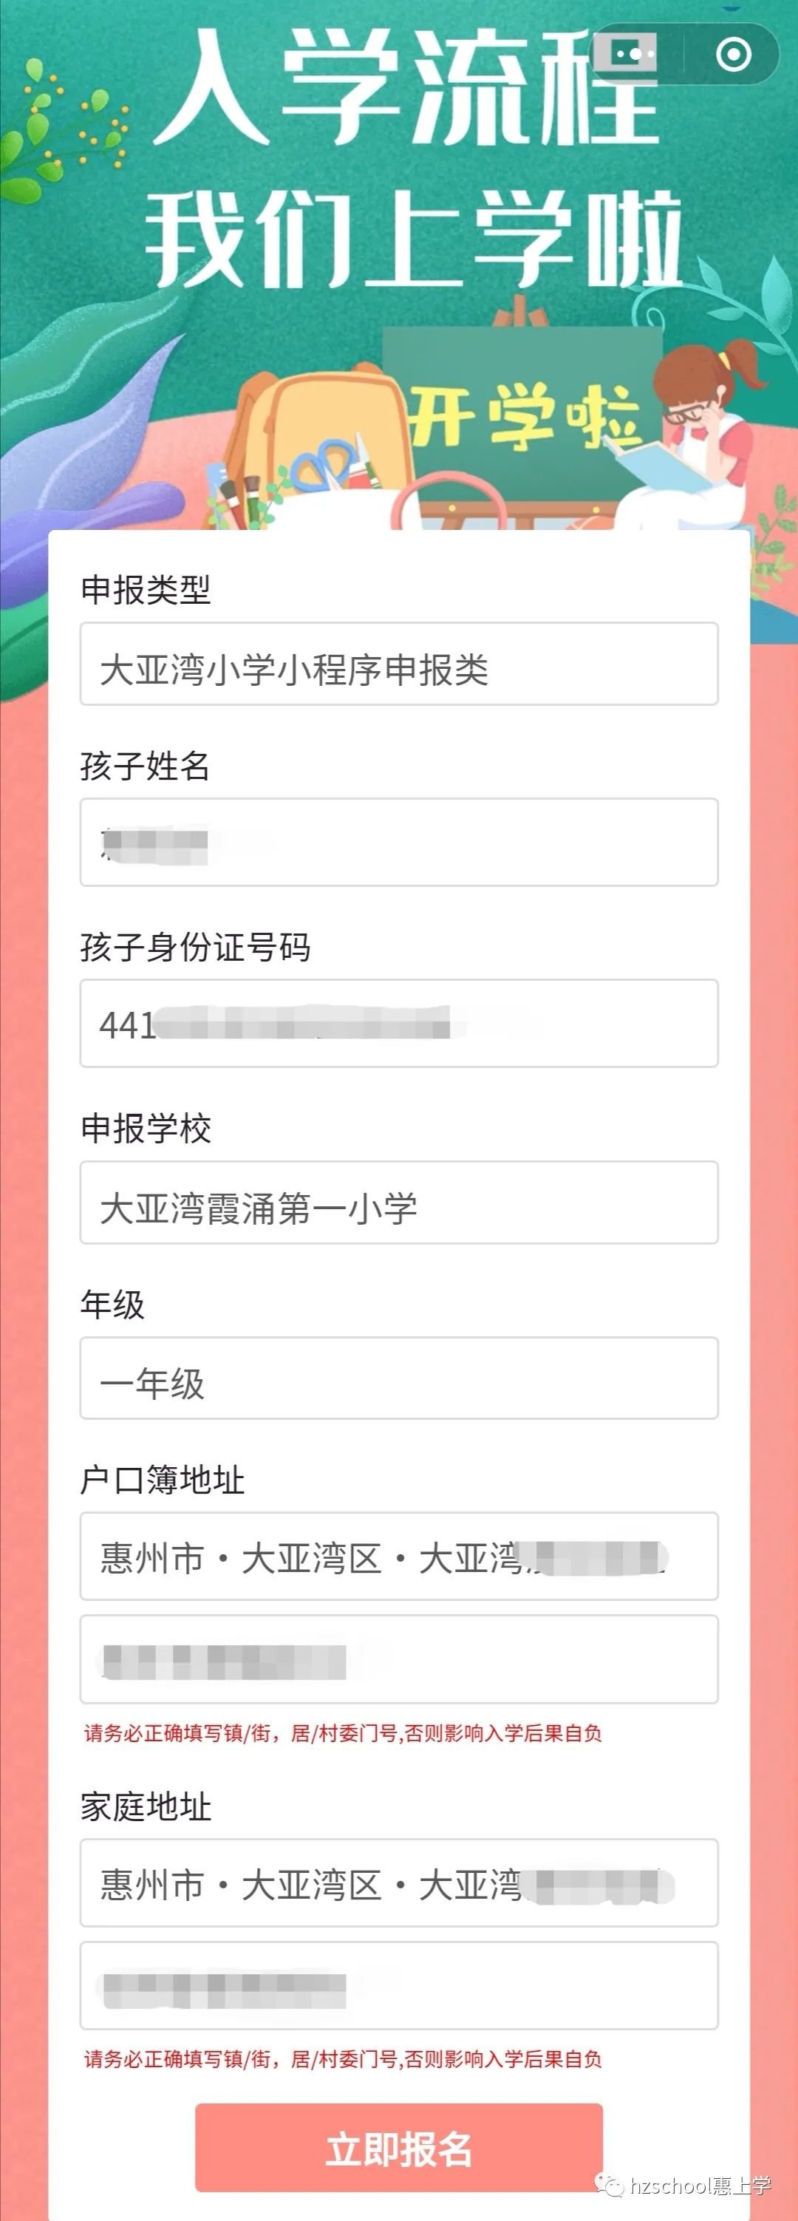
Task: Click the 入学流程 banner title
Action: click(x=405, y=86)
